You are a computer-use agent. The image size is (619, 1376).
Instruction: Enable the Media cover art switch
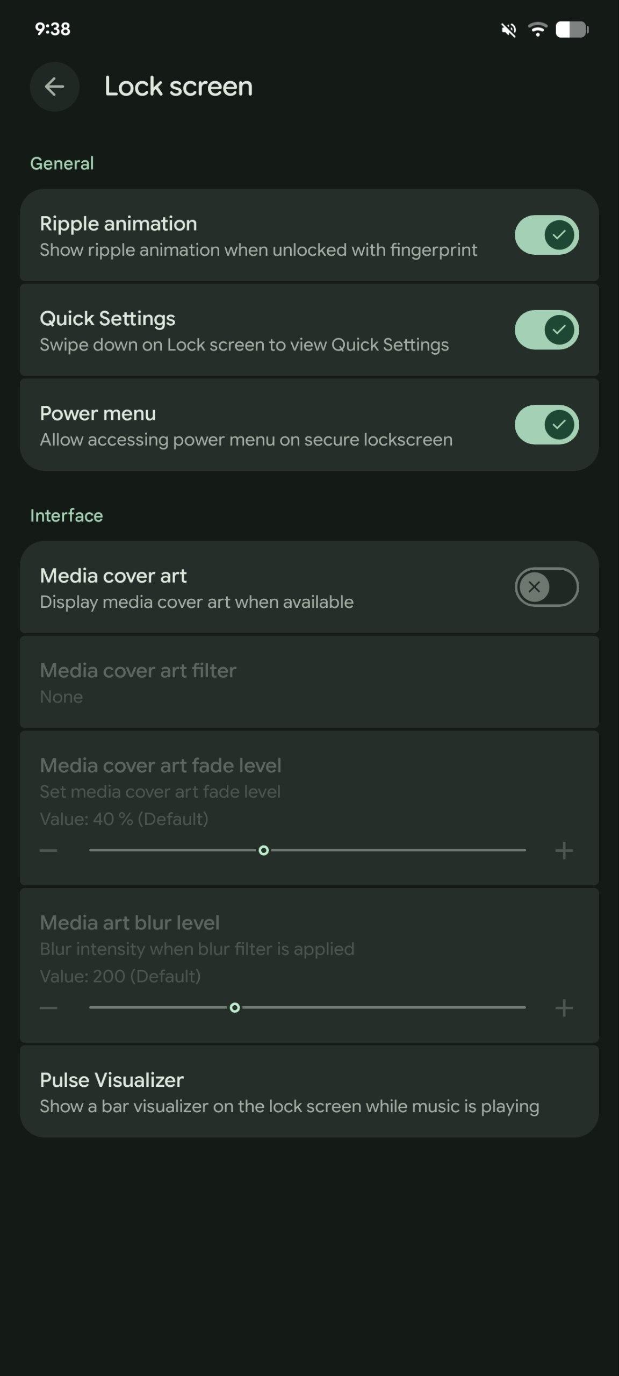(546, 587)
